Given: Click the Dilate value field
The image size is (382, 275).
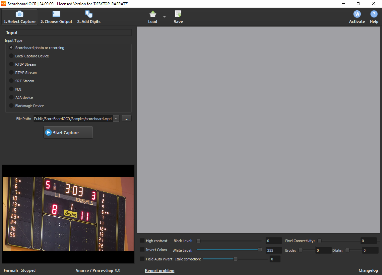Looking at the screenshot, I should [370, 250].
